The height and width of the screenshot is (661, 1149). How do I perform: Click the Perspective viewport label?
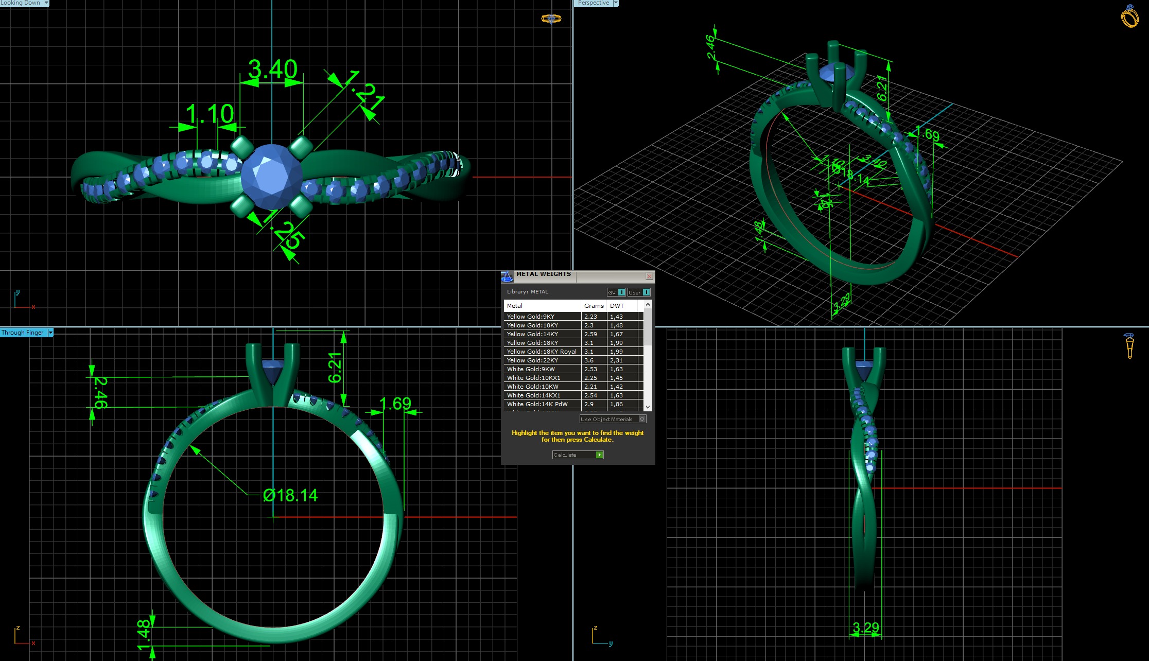point(593,3)
